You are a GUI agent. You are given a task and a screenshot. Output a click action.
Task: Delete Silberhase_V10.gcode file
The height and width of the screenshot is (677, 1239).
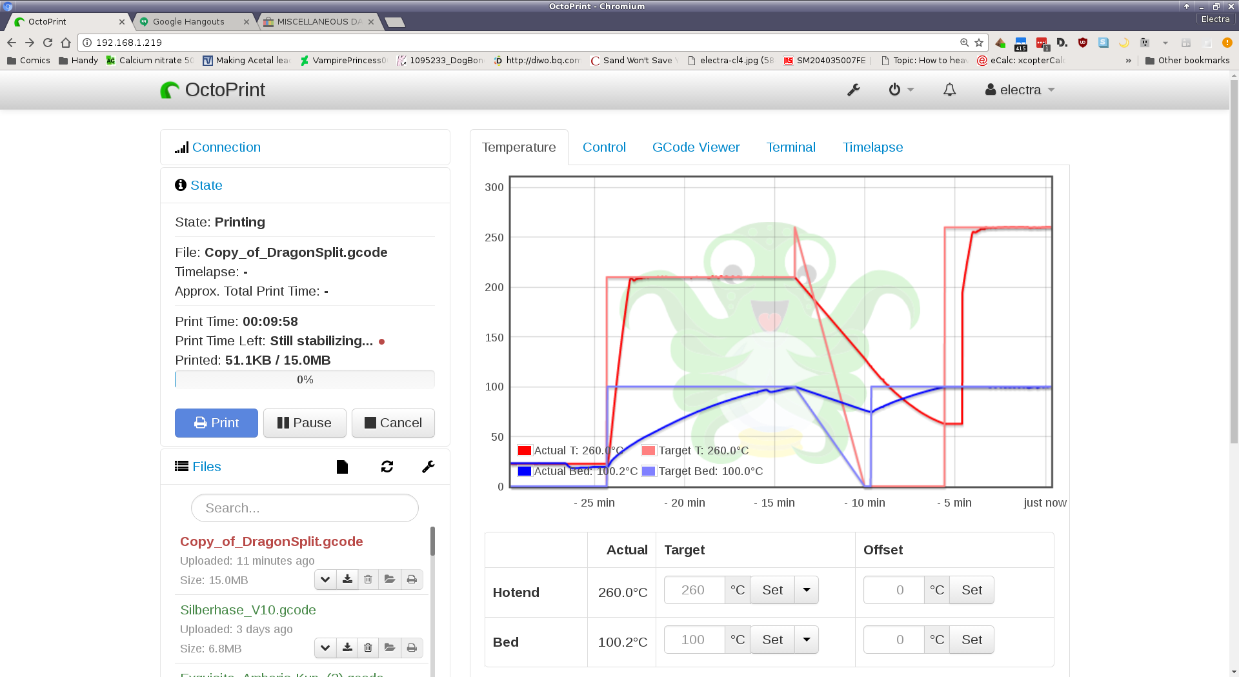368,648
